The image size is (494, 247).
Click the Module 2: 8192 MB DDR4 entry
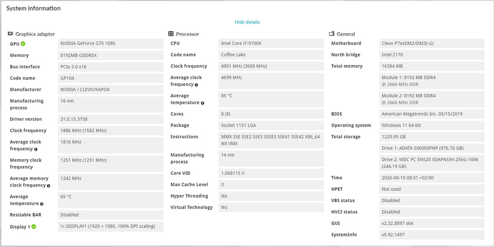tap(432, 99)
